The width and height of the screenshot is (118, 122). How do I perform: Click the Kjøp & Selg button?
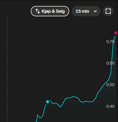(x=50, y=11)
